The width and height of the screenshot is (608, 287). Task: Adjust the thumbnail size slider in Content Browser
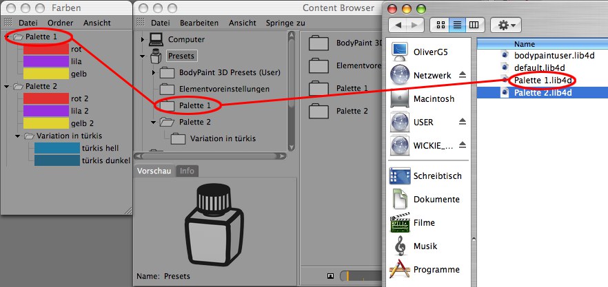click(361, 276)
